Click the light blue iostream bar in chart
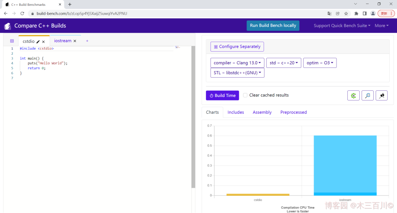 coord(345,163)
